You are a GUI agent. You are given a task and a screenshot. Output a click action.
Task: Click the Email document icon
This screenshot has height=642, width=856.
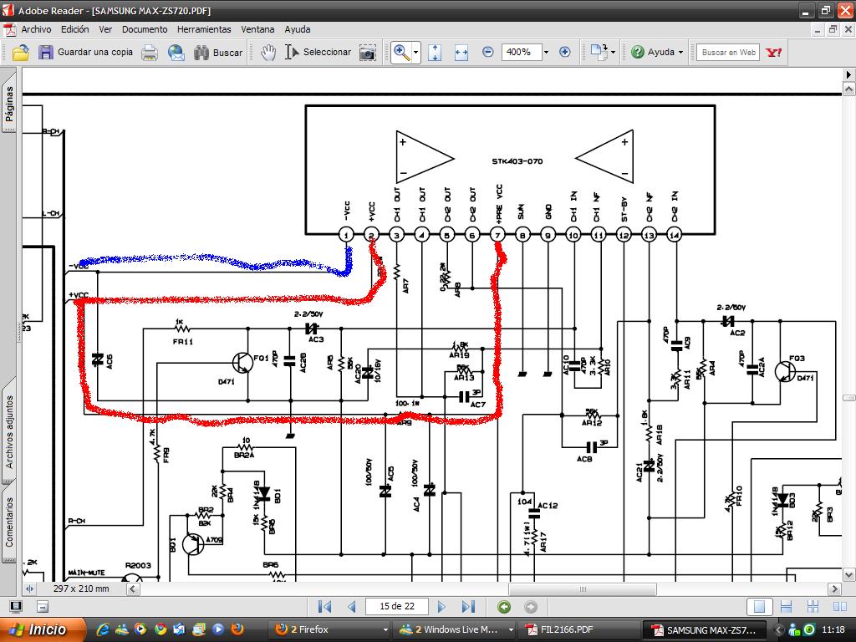tap(176, 53)
